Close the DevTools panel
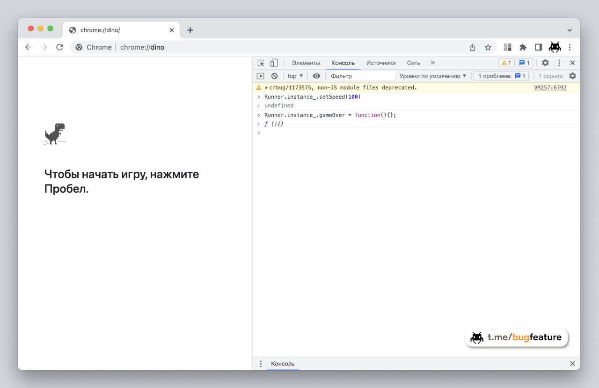Screen dimensions: 599x388 (572, 63)
